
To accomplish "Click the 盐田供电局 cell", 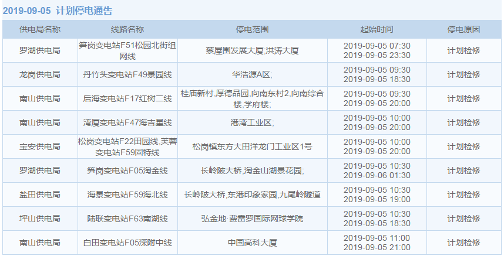I will coord(40,194).
